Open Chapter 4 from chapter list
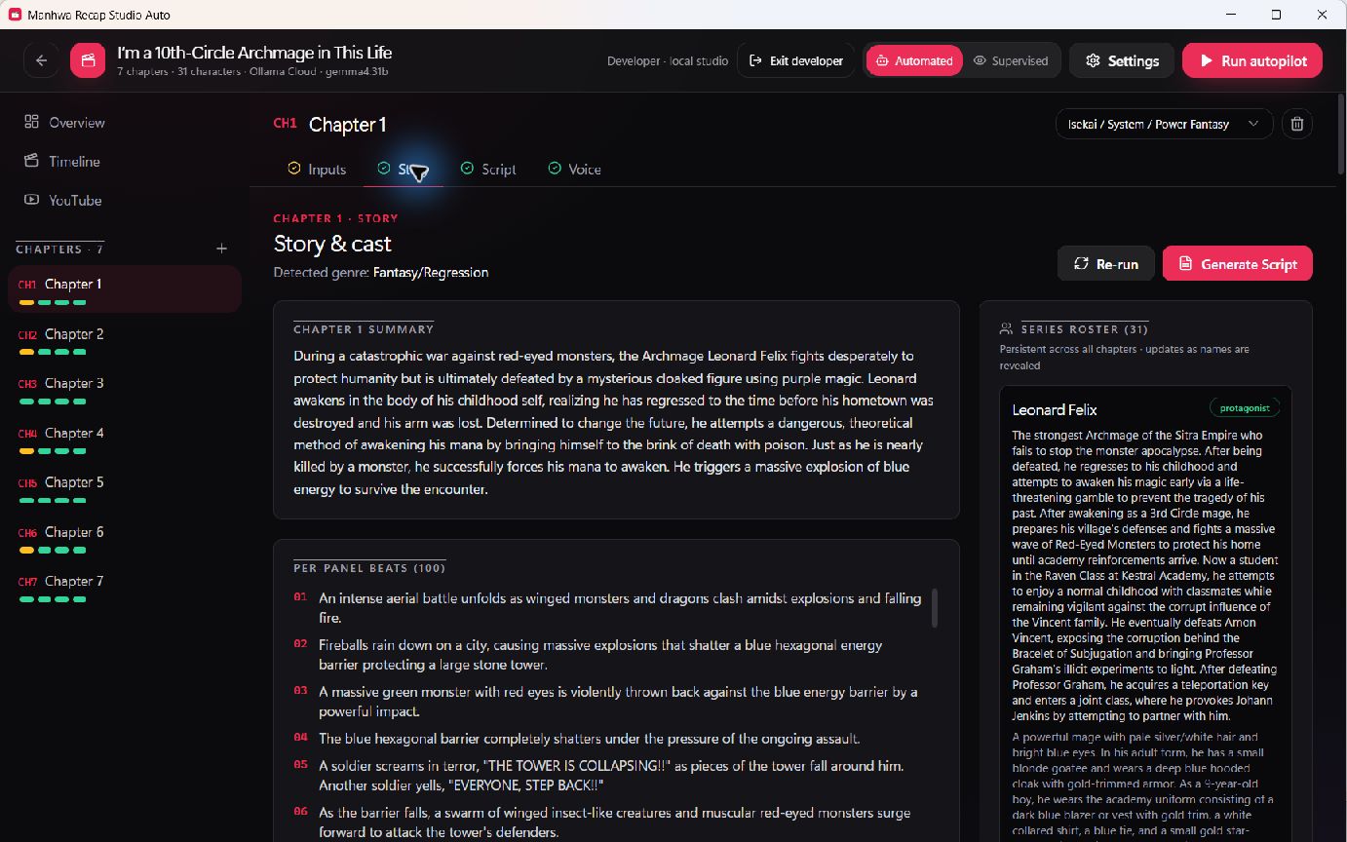Screen dimensions: 1347x842 [125, 439]
